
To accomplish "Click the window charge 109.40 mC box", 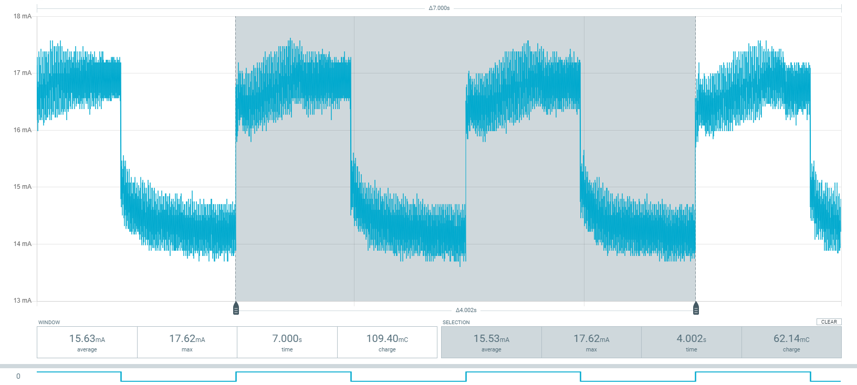I will pos(387,343).
